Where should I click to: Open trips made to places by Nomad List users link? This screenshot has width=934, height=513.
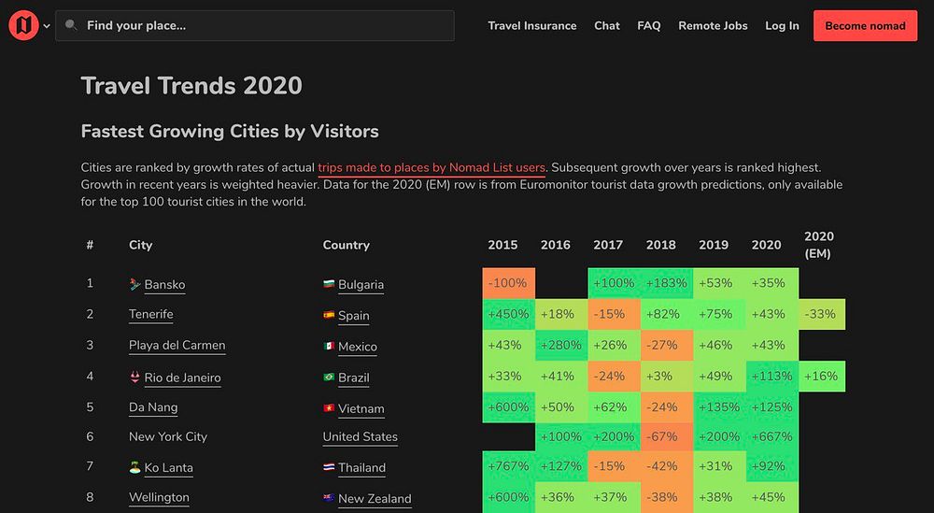pos(432,168)
